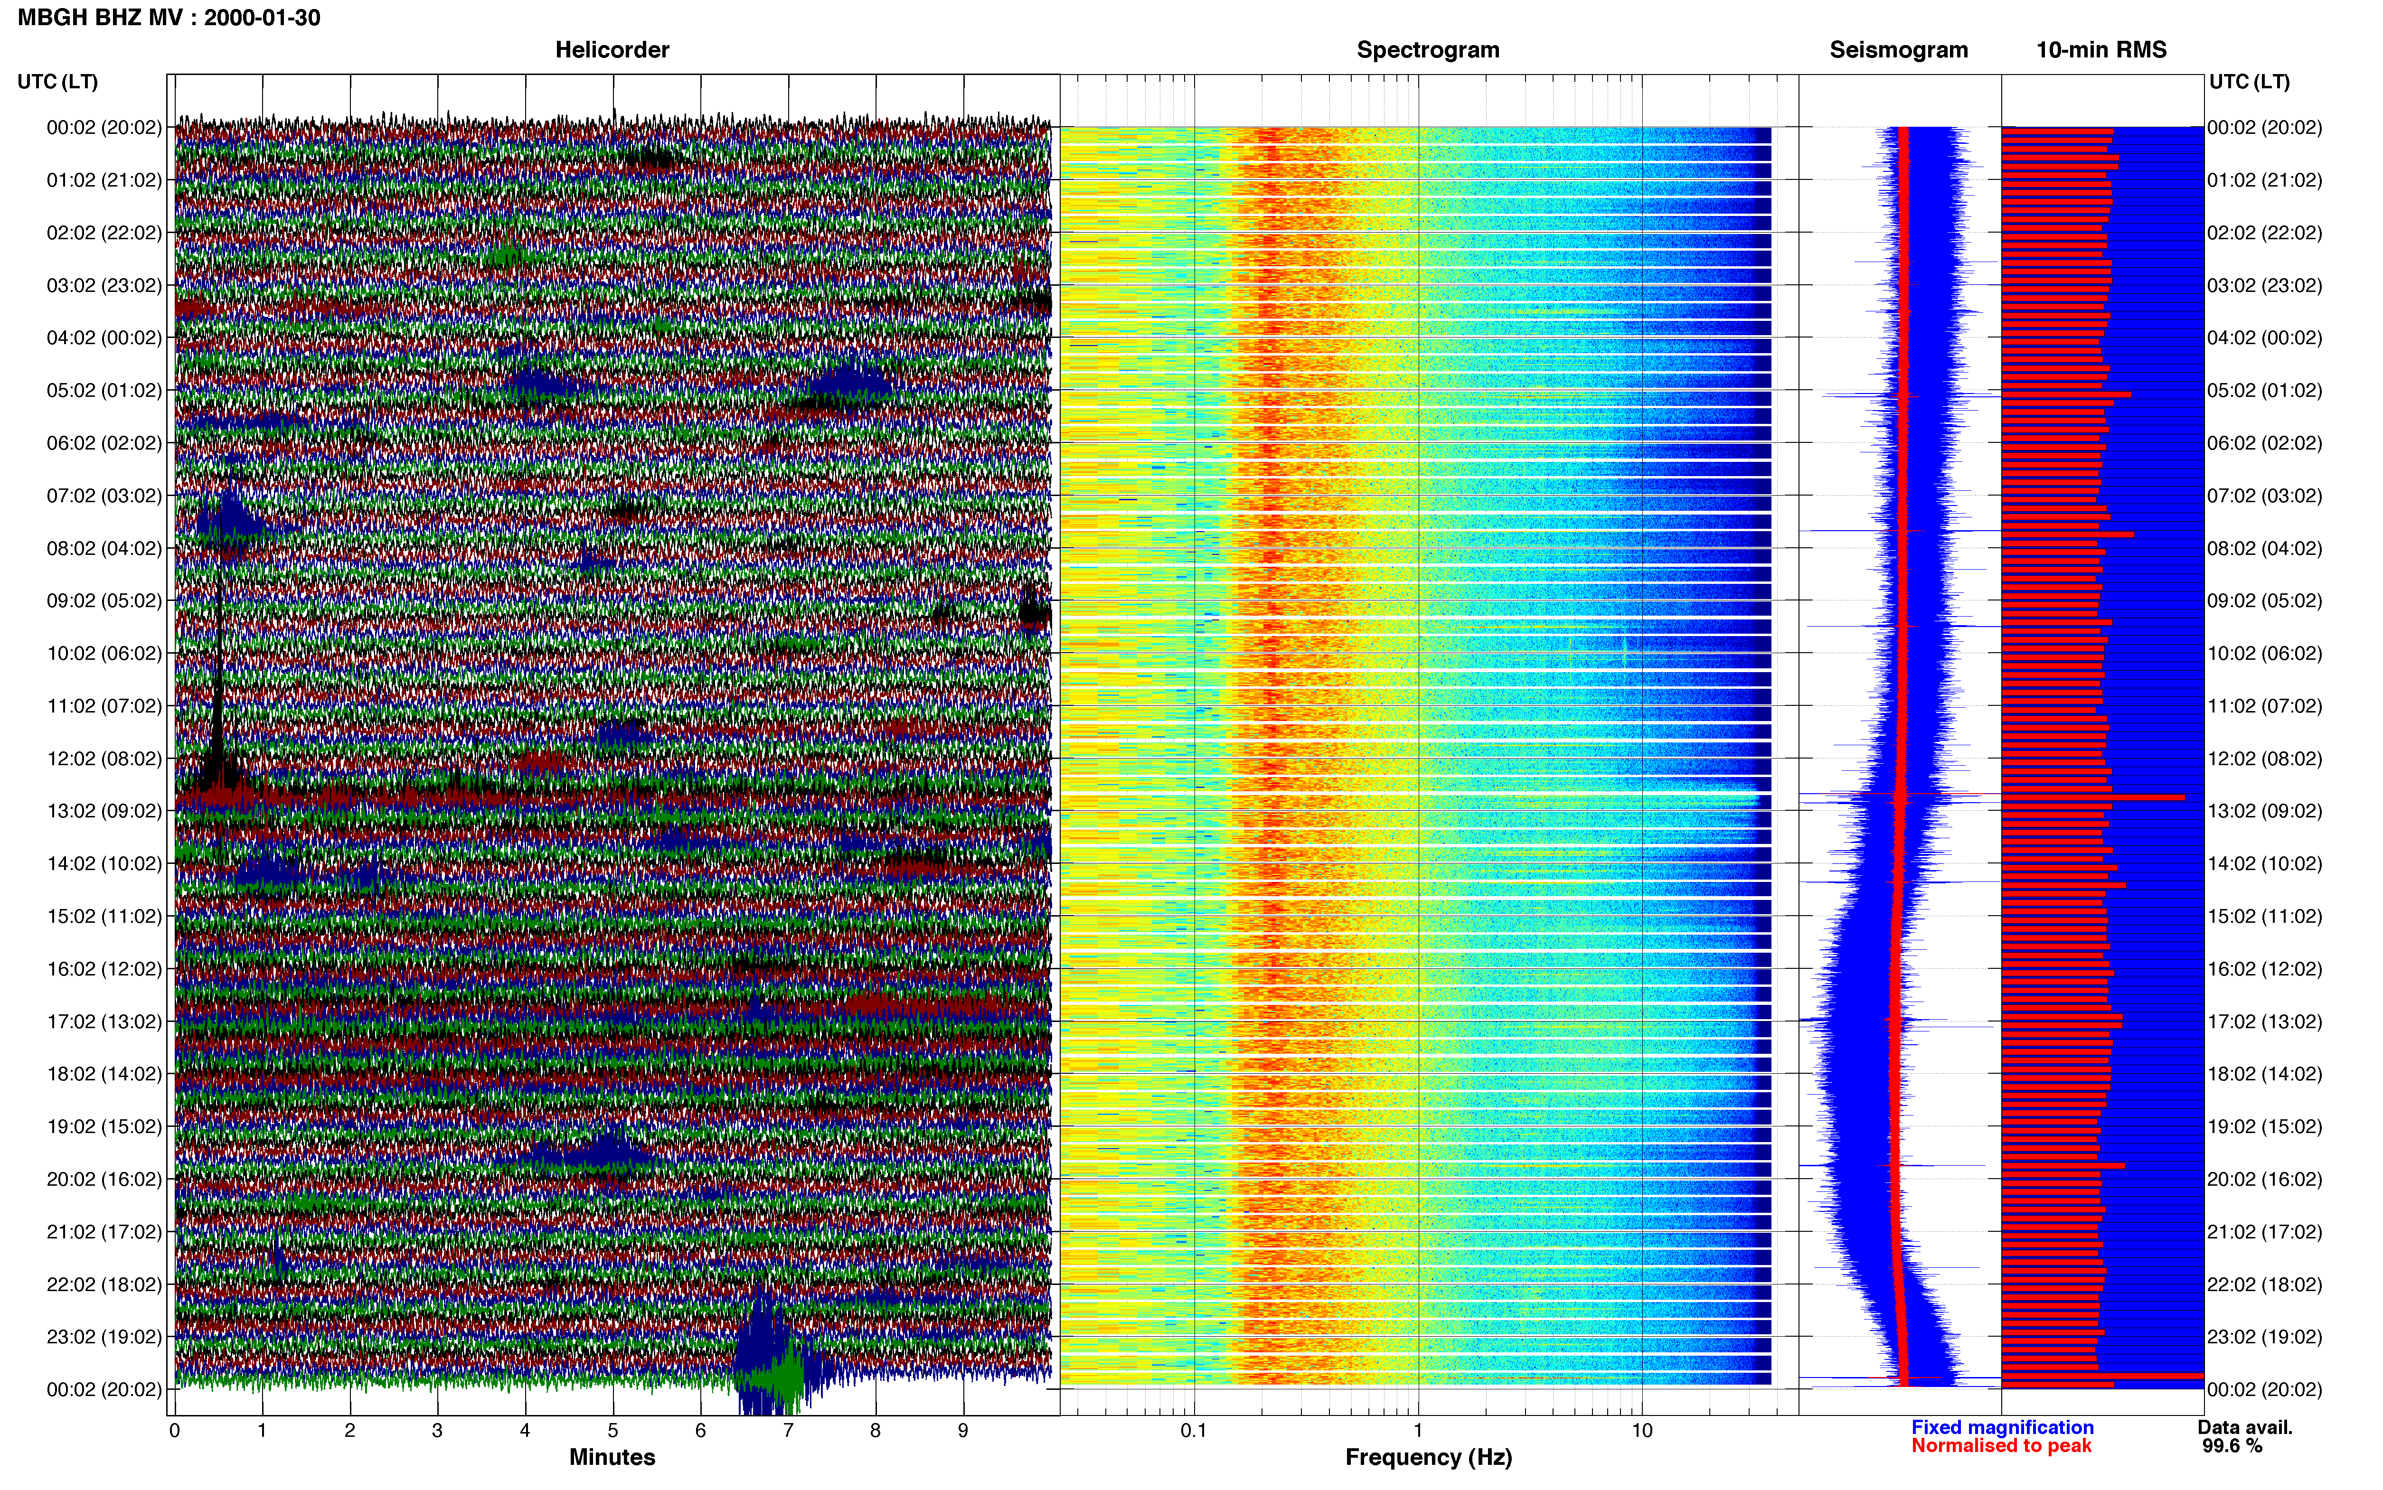Click the right 20:02 (16:02) time label

(x=2265, y=1179)
